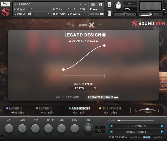Viewport: 167px width, 141px height.
Task: Open the instrument info icon
Action: click(101, 5)
